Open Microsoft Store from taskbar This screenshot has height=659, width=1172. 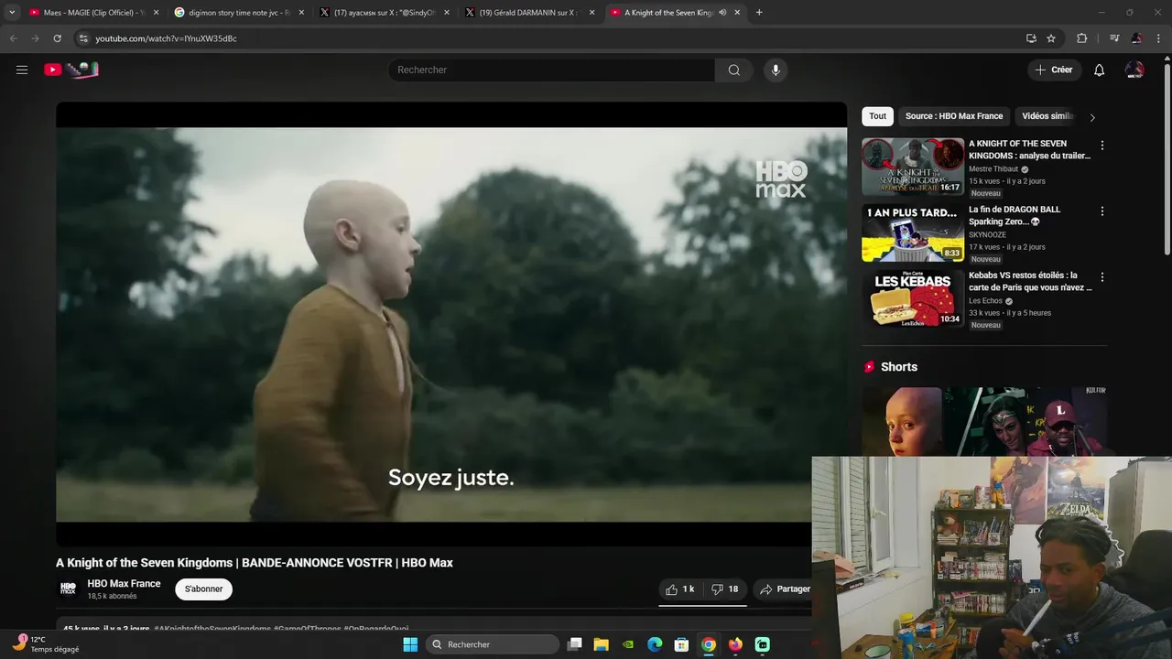pos(681,644)
